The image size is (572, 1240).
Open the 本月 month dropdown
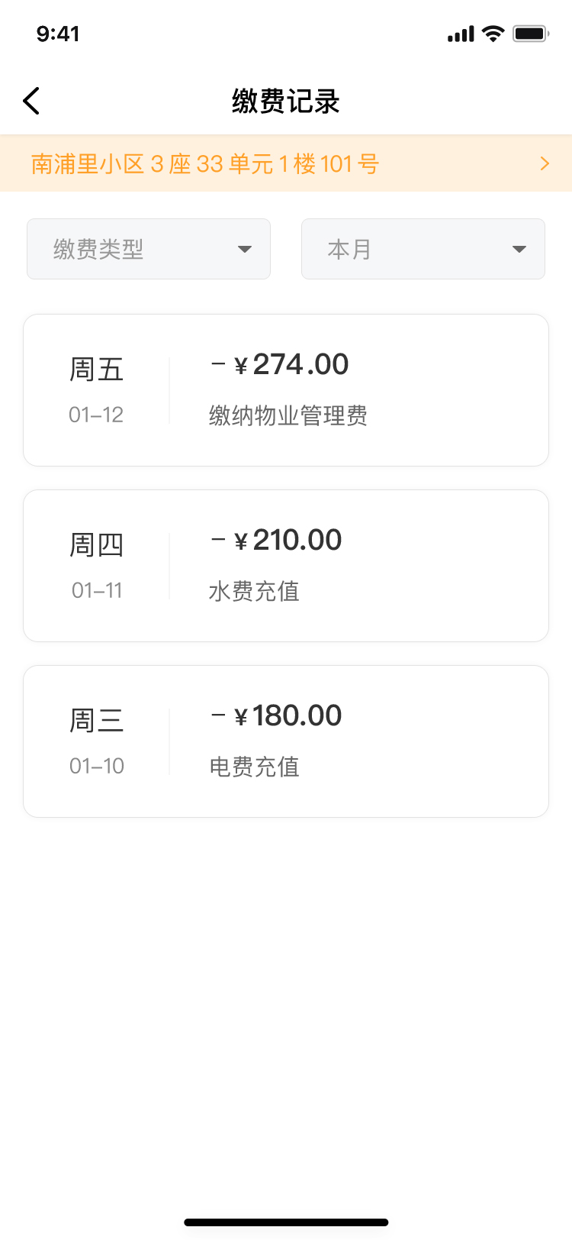pyautogui.click(x=423, y=249)
